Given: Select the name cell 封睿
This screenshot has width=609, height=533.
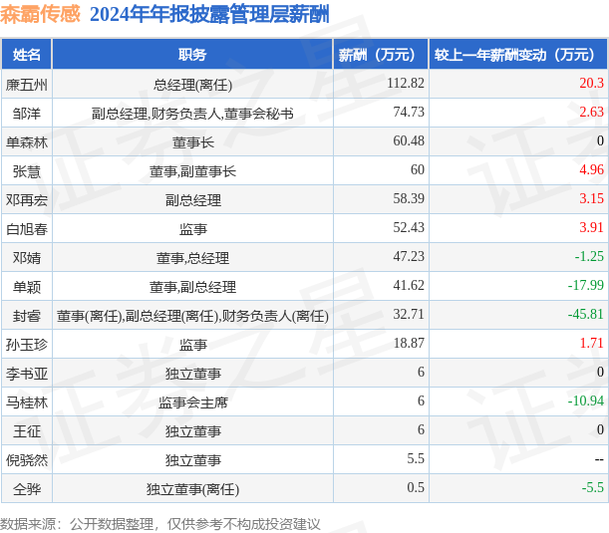Looking at the screenshot, I should (26, 316).
